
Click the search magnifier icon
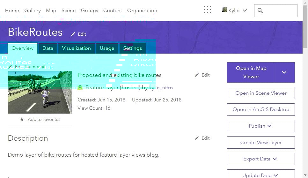[260, 11]
